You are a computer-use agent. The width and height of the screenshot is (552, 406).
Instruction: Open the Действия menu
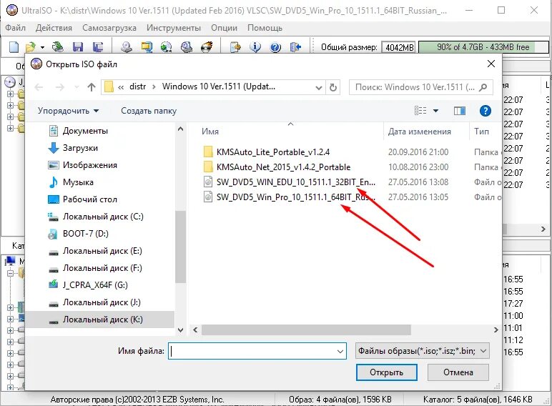[x=54, y=28]
